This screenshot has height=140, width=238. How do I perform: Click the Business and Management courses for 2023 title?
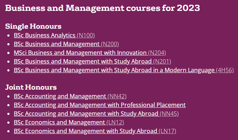[103, 8]
